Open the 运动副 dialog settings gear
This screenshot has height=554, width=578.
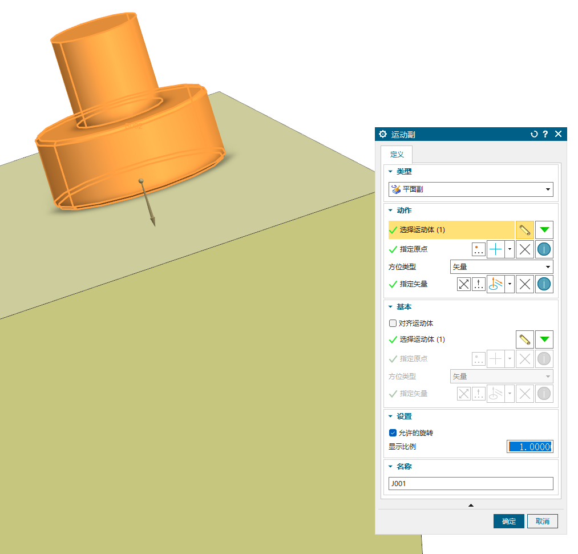click(x=383, y=134)
